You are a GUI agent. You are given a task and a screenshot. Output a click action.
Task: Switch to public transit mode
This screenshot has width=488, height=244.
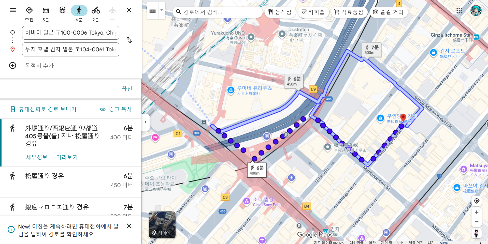pyautogui.click(x=62, y=10)
